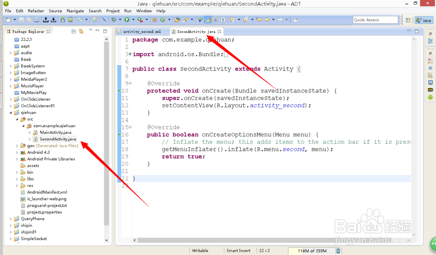This screenshot has height=255, width=436.
Task: Click the Run External Tools icon
Action: (x=140, y=20)
